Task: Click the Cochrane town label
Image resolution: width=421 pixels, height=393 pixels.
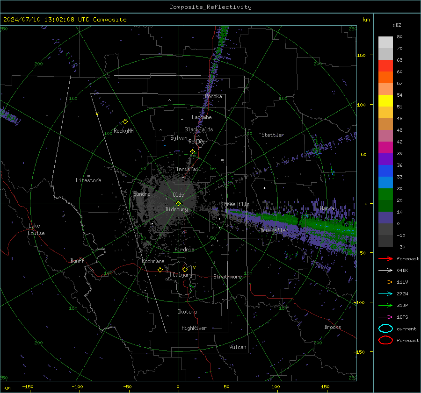Action: pos(153,261)
